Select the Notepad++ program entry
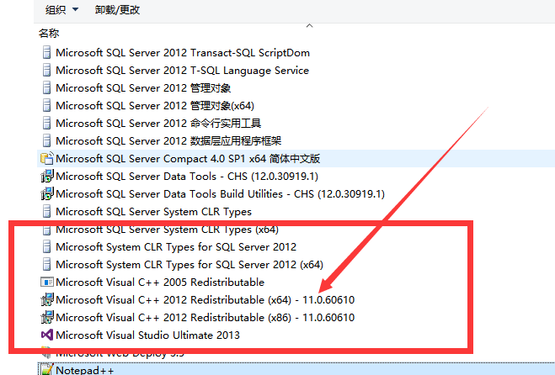Image resolution: width=555 pixels, height=375 pixels. coord(85,370)
